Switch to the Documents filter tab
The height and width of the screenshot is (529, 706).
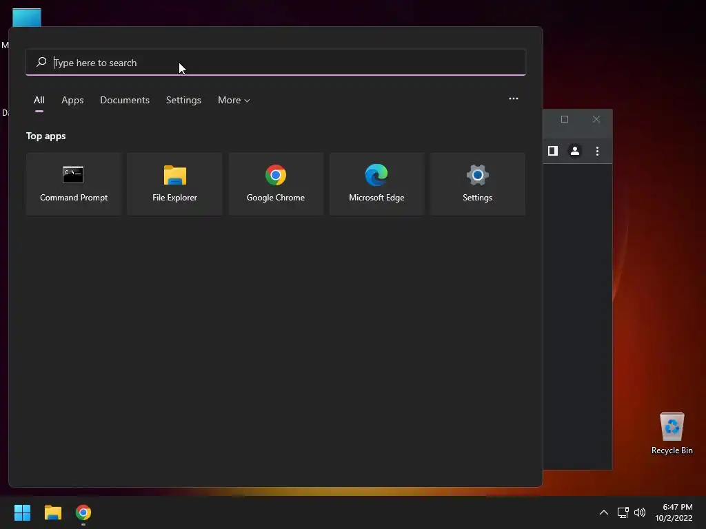point(125,101)
